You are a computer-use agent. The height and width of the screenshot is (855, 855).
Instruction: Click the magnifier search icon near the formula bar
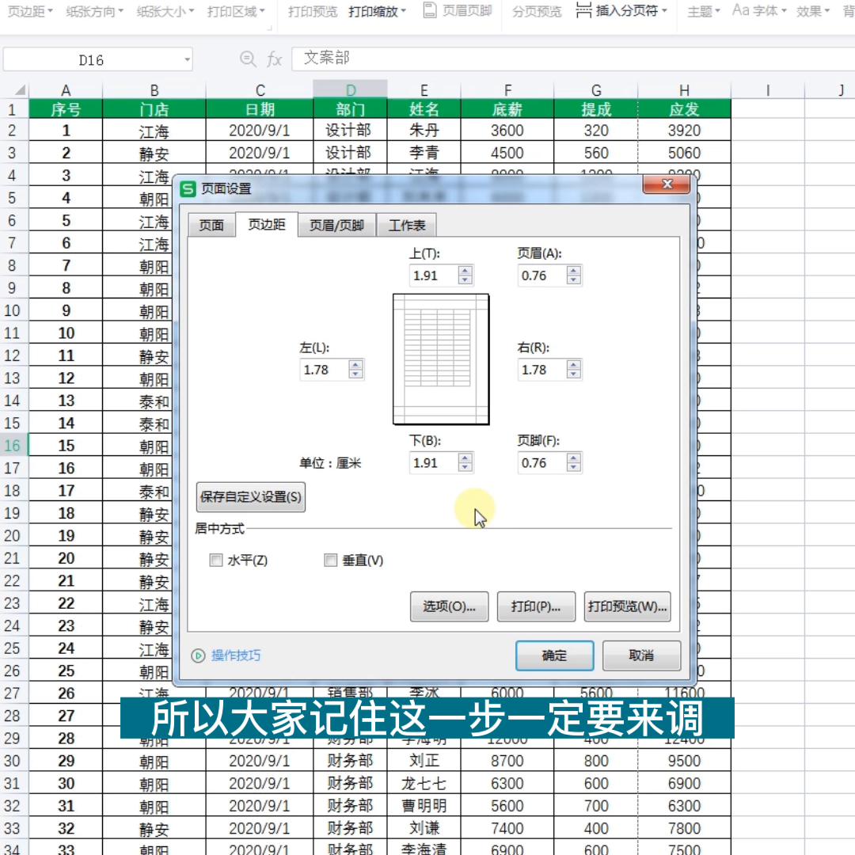coord(248,59)
